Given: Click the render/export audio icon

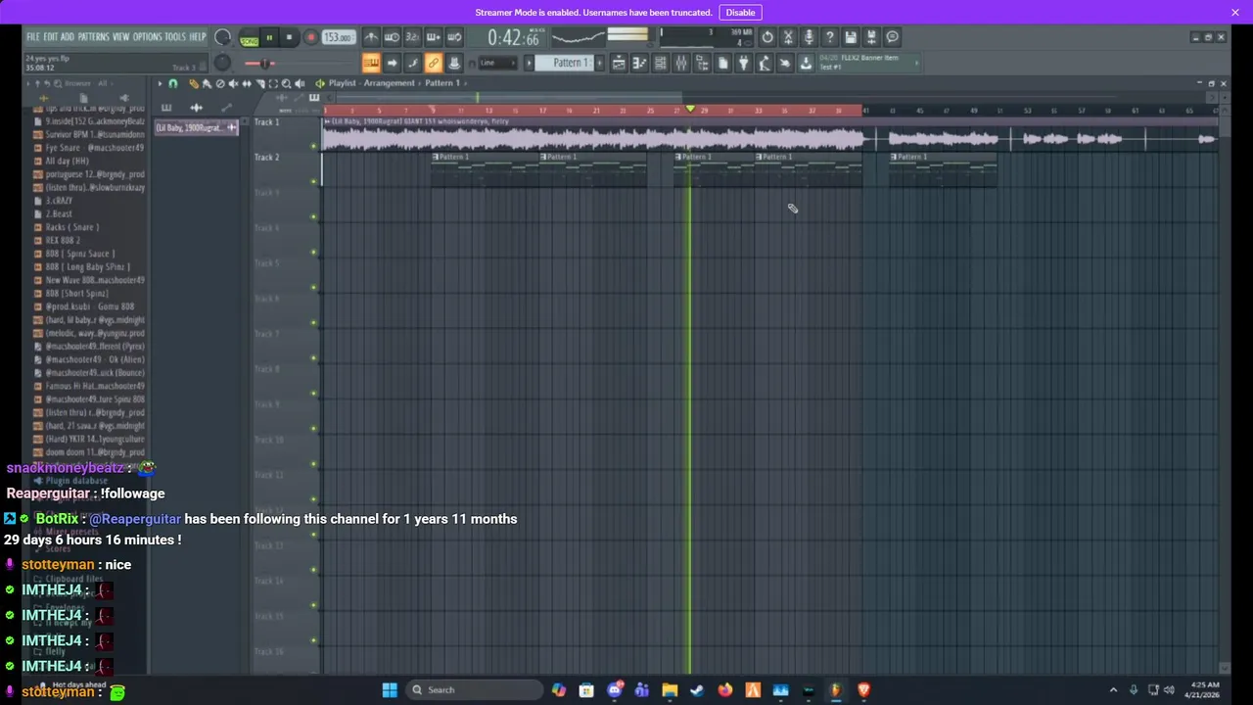Looking at the screenshot, I should pos(871,37).
